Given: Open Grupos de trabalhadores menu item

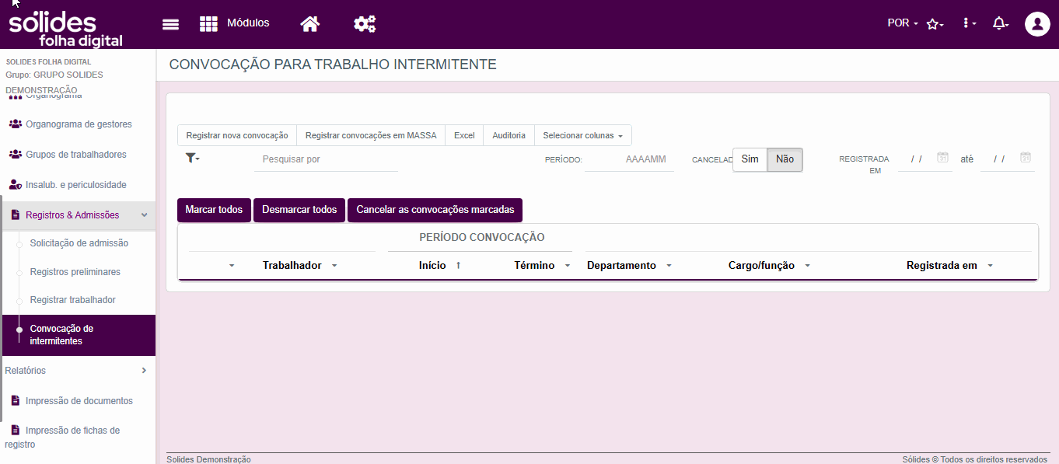Looking at the screenshot, I should point(76,155).
